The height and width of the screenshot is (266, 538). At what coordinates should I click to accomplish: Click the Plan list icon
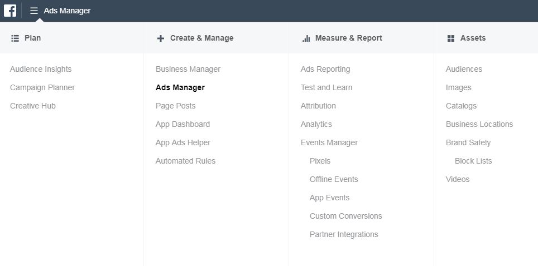15,38
